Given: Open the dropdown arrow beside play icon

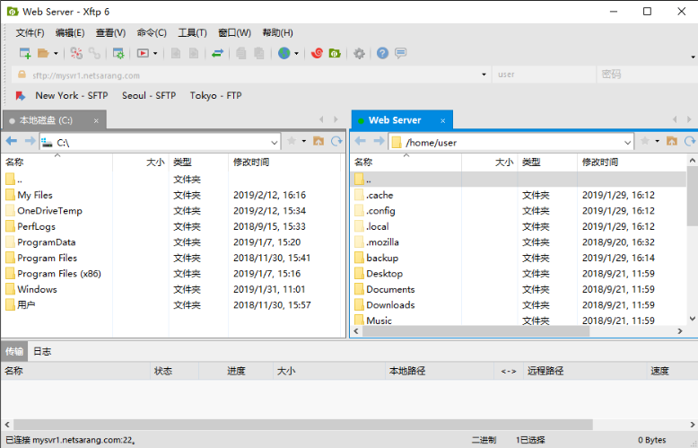Looking at the screenshot, I should pos(155,54).
